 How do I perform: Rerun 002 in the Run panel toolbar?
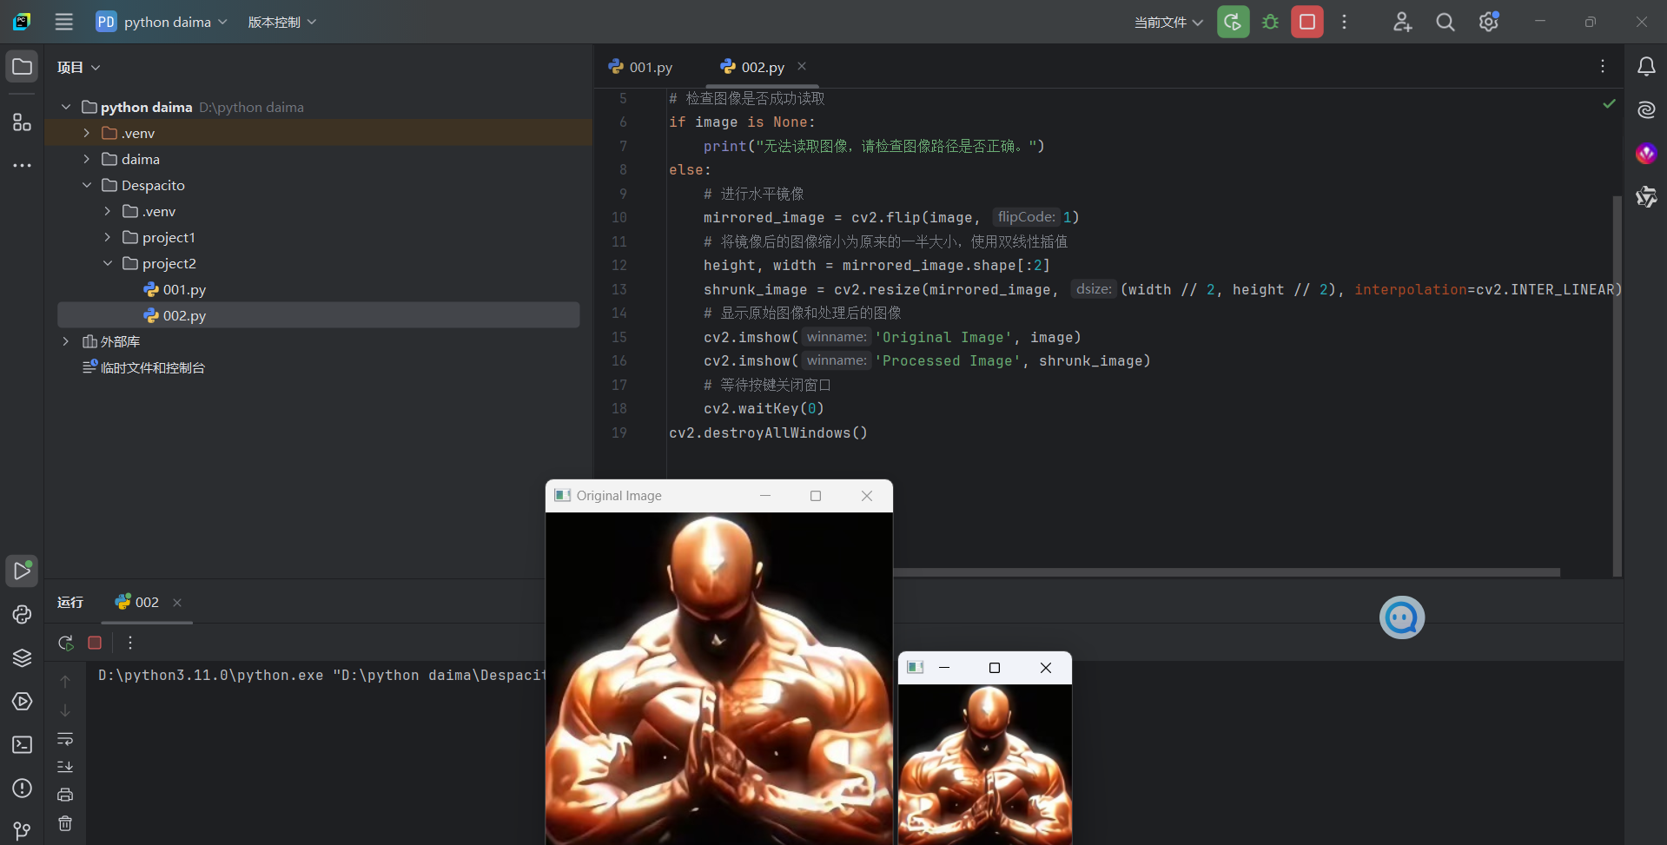[x=66, y=643]
